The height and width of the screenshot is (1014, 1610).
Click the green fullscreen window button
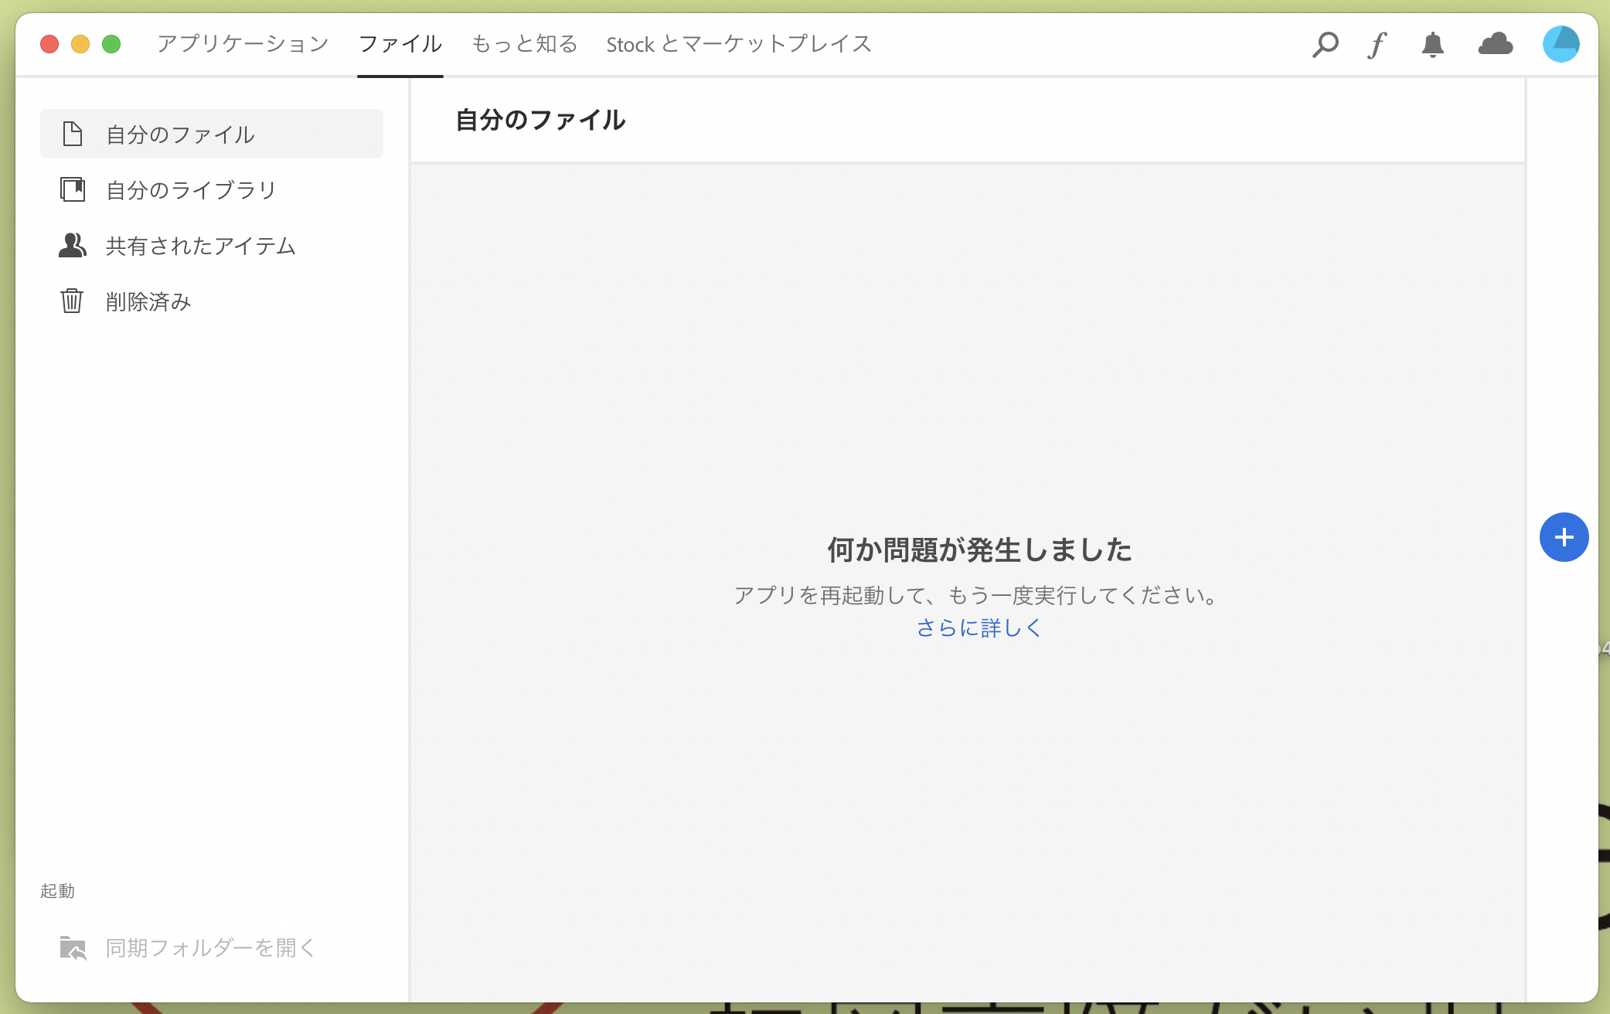click(x=111, y=44)
